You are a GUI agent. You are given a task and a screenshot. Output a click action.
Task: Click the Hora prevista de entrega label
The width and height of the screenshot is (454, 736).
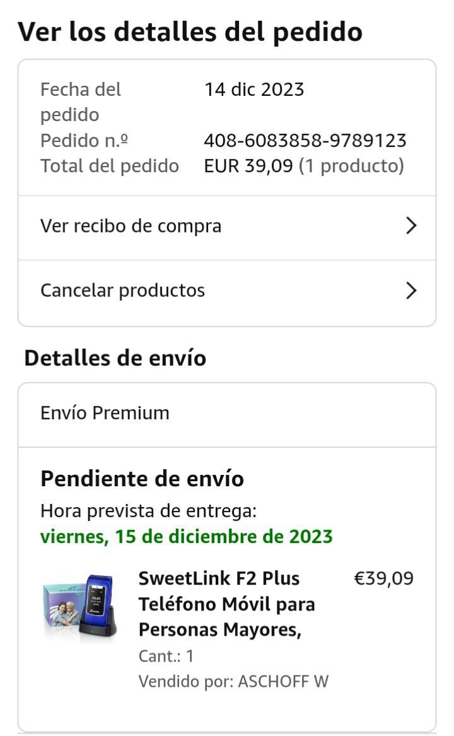tap(149, 511)
